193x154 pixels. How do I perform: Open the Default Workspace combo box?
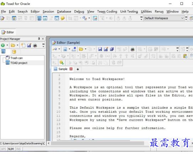pos(164,18)
